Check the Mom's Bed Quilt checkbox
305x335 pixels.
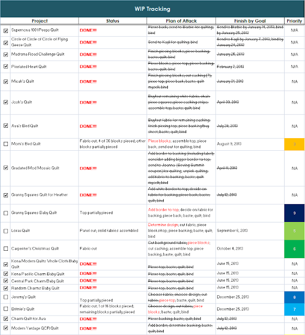point(6,144)
